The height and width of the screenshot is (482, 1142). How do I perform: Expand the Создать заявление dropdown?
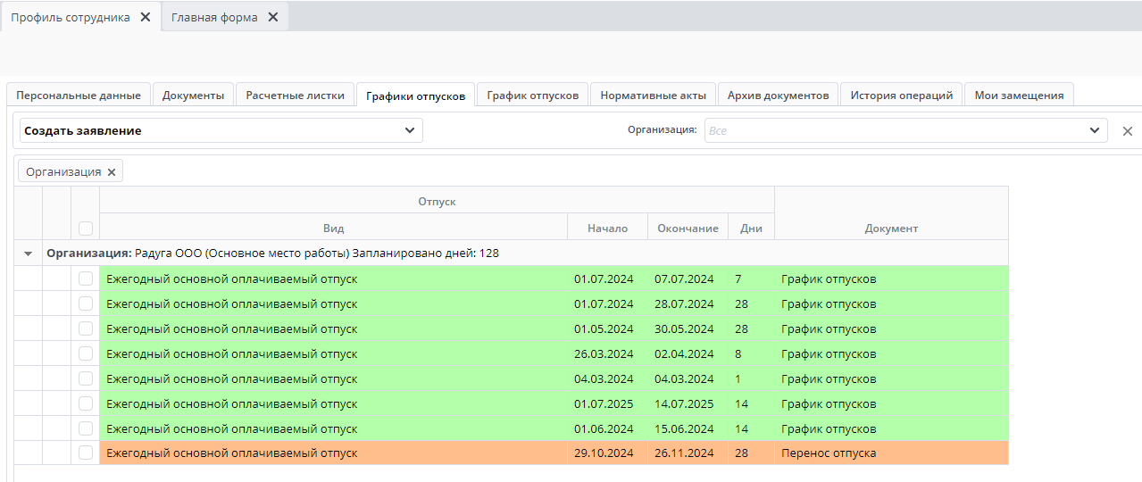click(409, 130)
